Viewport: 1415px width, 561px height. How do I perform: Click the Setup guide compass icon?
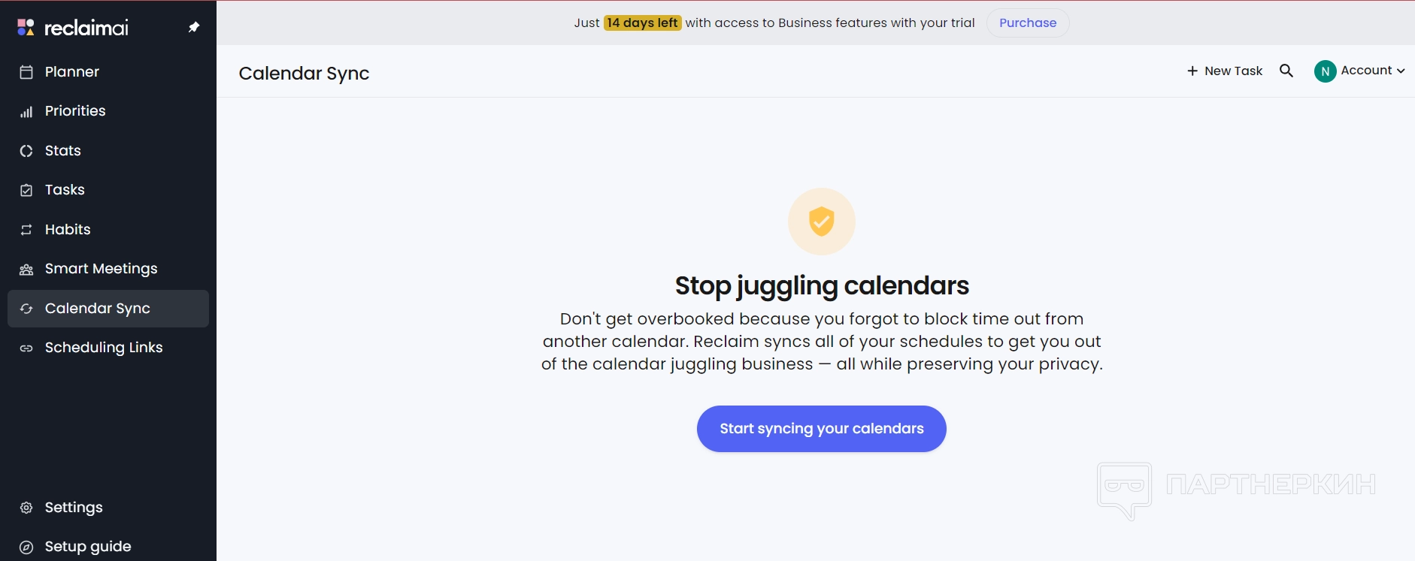tap(26, 547)
